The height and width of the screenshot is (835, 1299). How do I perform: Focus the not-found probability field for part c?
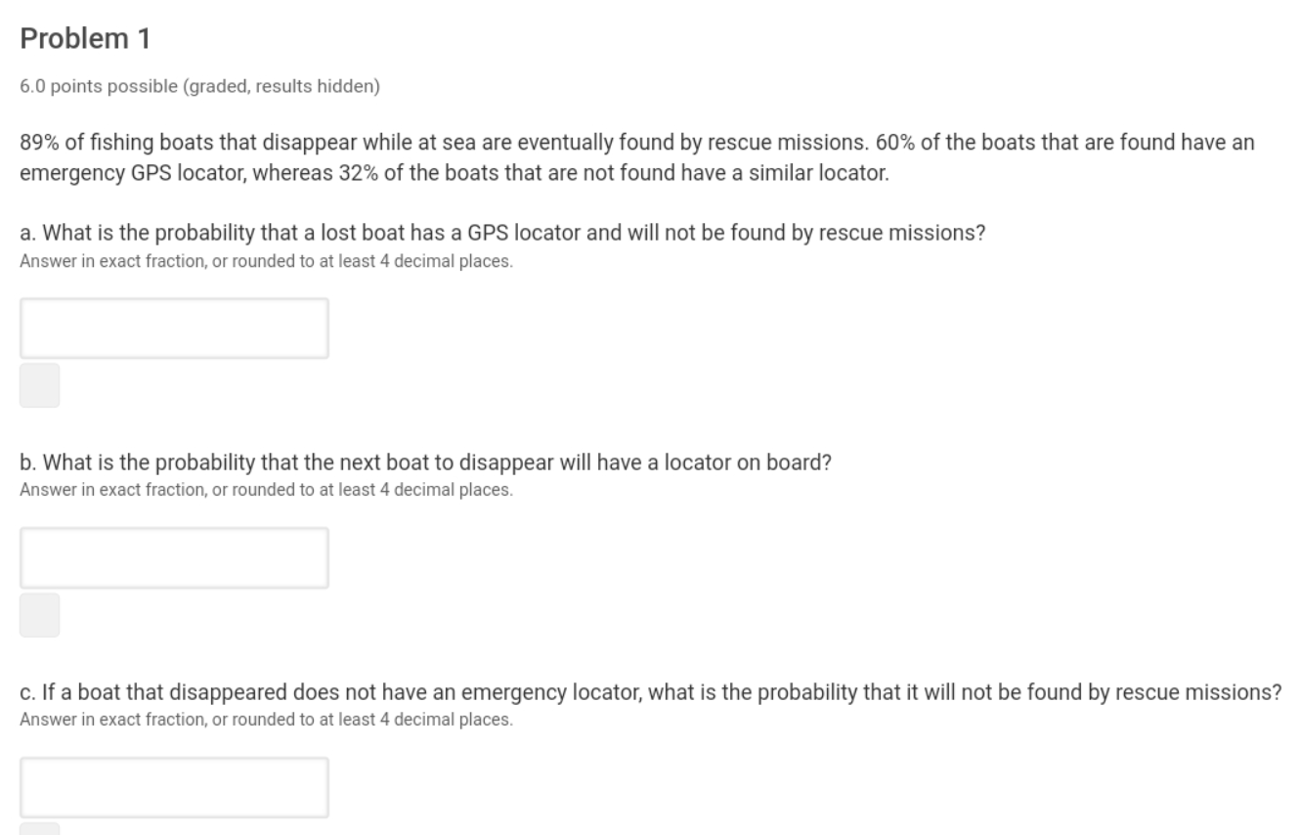(174, 786)
